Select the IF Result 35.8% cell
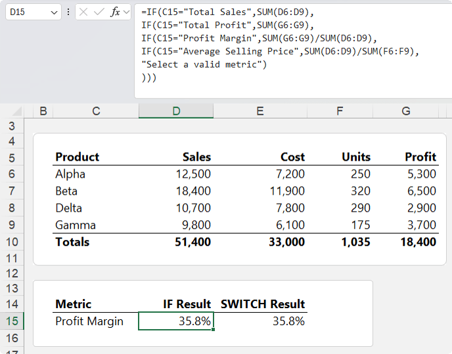Viewport: 452px width, 354px height. pyautogui.click(x=176, y=321)
